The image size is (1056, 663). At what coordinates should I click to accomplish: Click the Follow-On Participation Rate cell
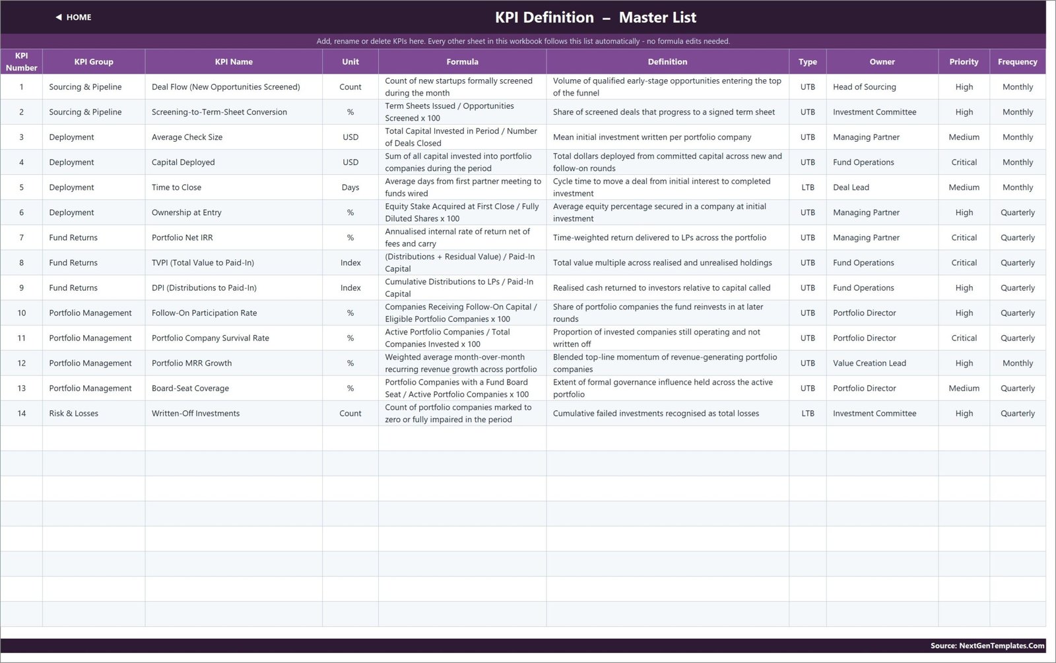[x=234, y=313]
